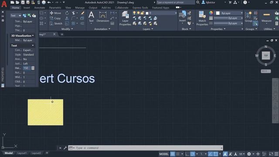Click the calculator icon in properties Height field
Viewport: 279px width, 157px height.
point(33,68)
